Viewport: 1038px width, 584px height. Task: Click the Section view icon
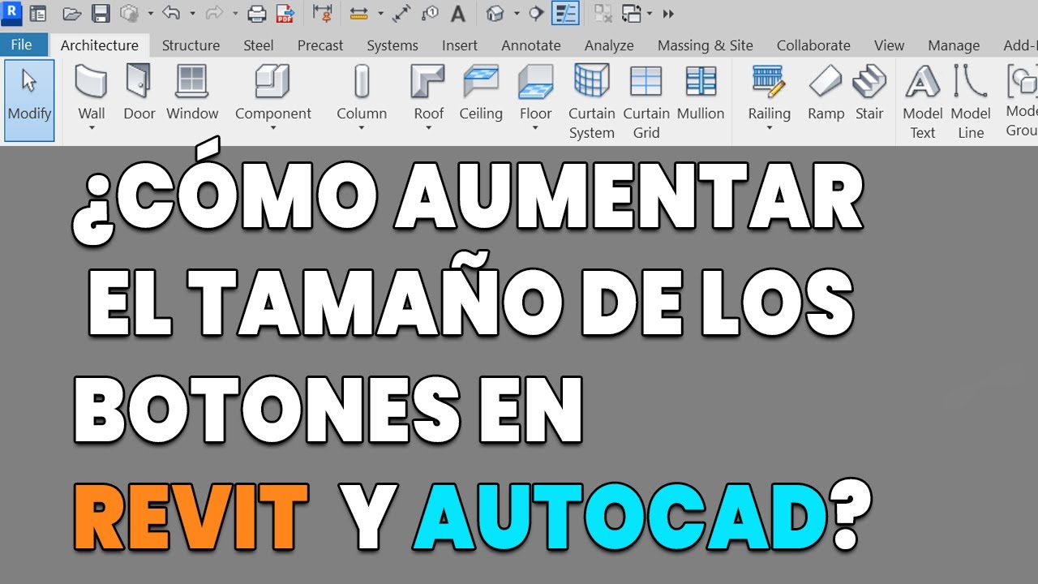coord(536,14)
